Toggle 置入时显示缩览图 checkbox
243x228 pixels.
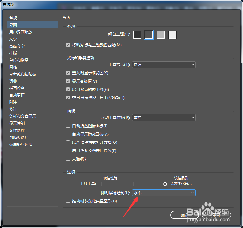click(x=68, y=73)
